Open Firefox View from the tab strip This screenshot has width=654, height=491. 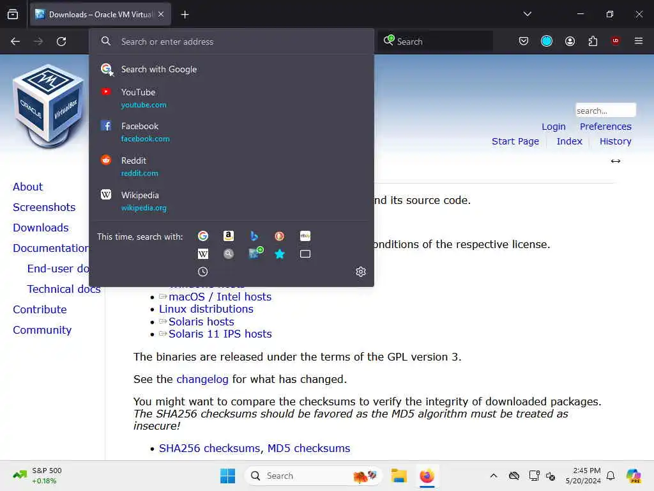13,15
